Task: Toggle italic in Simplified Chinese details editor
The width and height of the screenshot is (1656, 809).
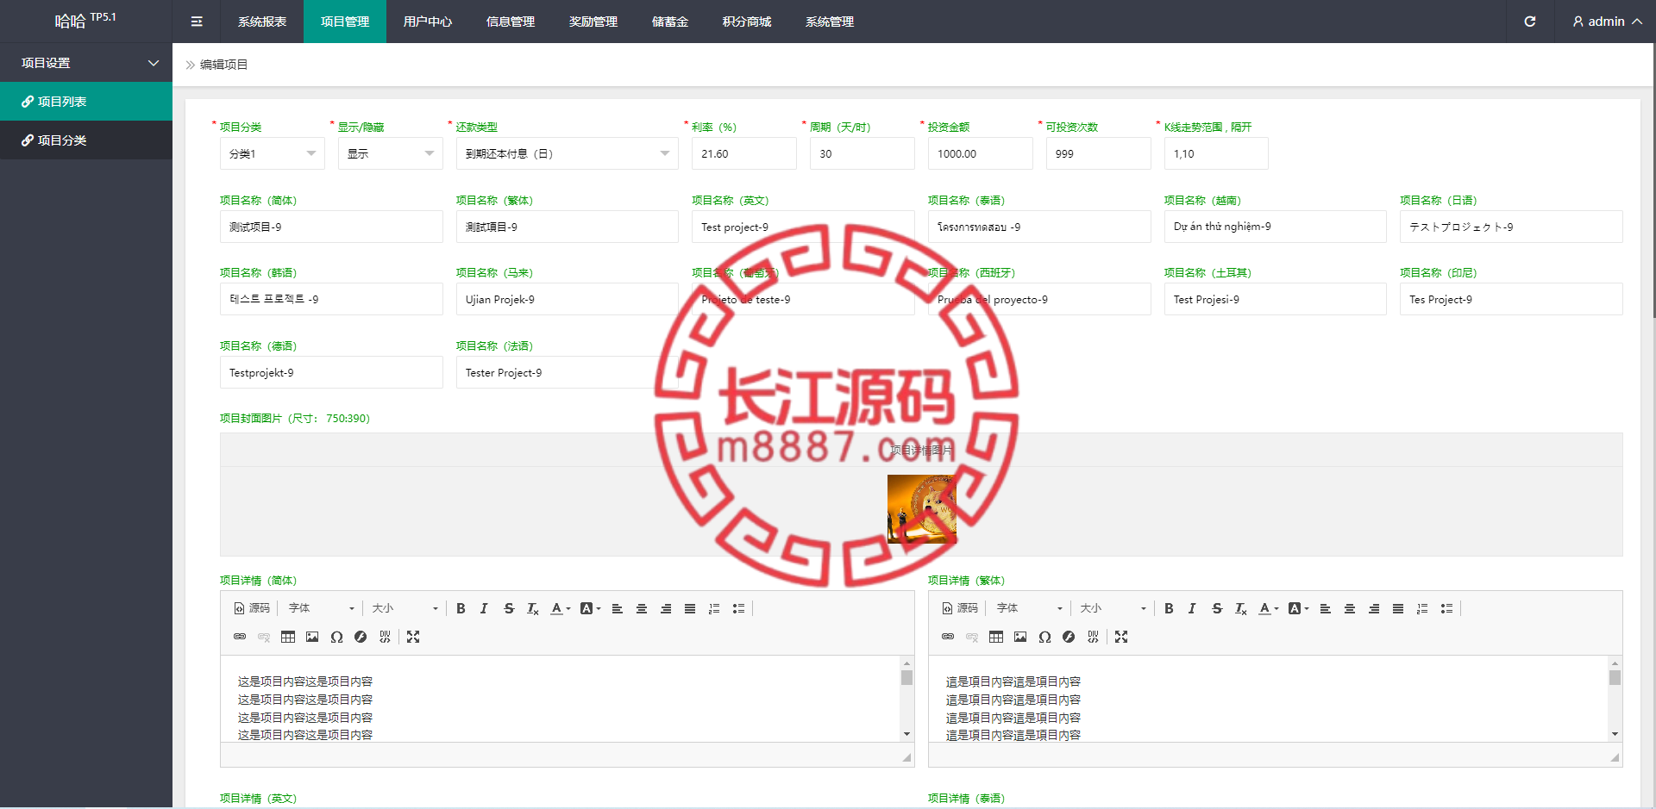Action: [484, 608]
